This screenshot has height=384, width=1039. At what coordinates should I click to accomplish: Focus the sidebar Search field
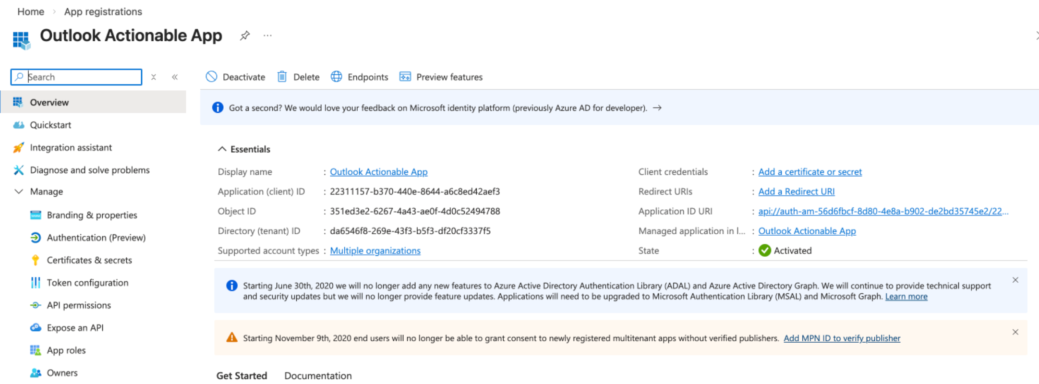click(x=76, y=77)
